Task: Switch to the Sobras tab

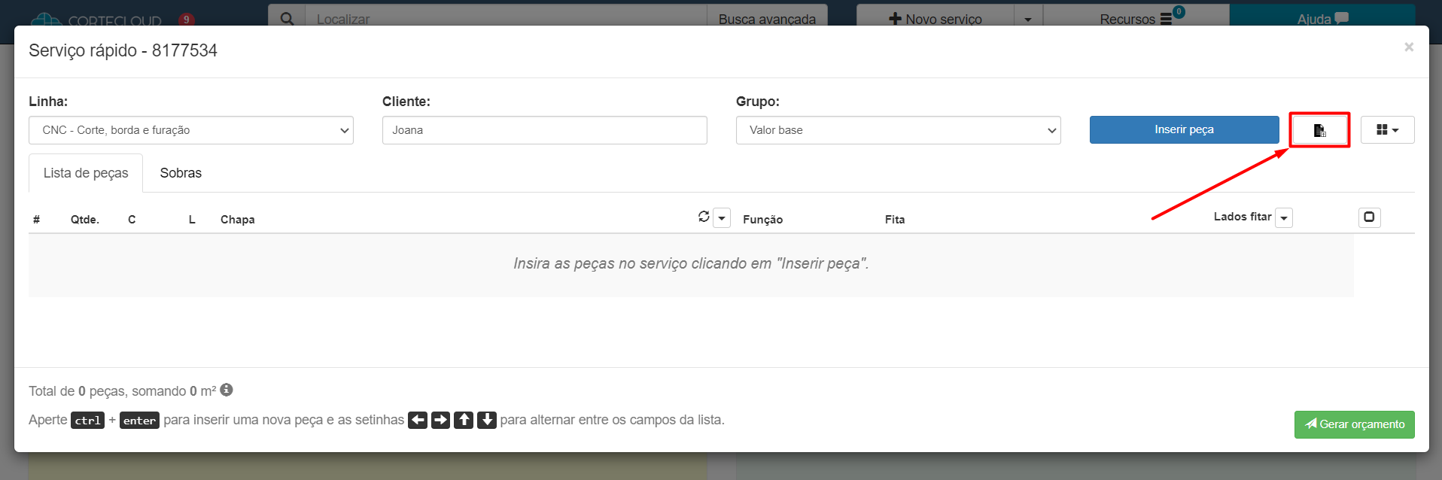Action: click(181, 173)
